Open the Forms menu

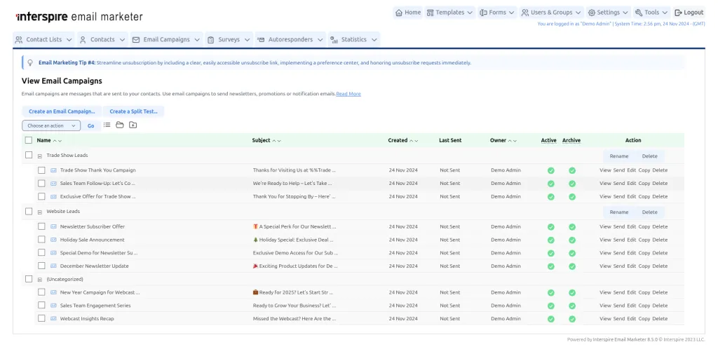[x=497, y=13]
